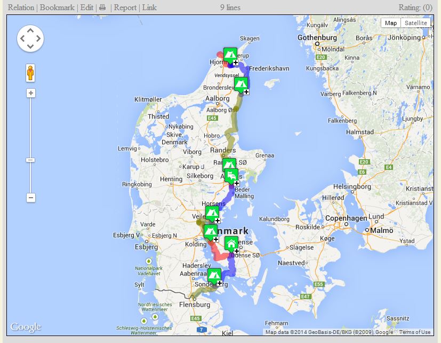Image resolution: width=441 pixels, height=343 pixels.
Task: Switch map to Satellite view
Action: click(x=415, y=23)
